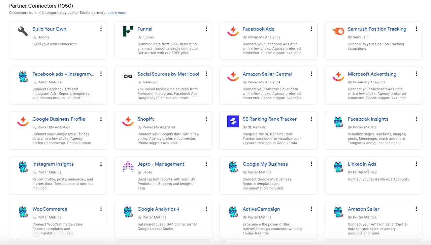The image size is (431, 245).
Task: Click 'Connect your LinkedIn Ads Accounts.' description
Action: (378, 179)
